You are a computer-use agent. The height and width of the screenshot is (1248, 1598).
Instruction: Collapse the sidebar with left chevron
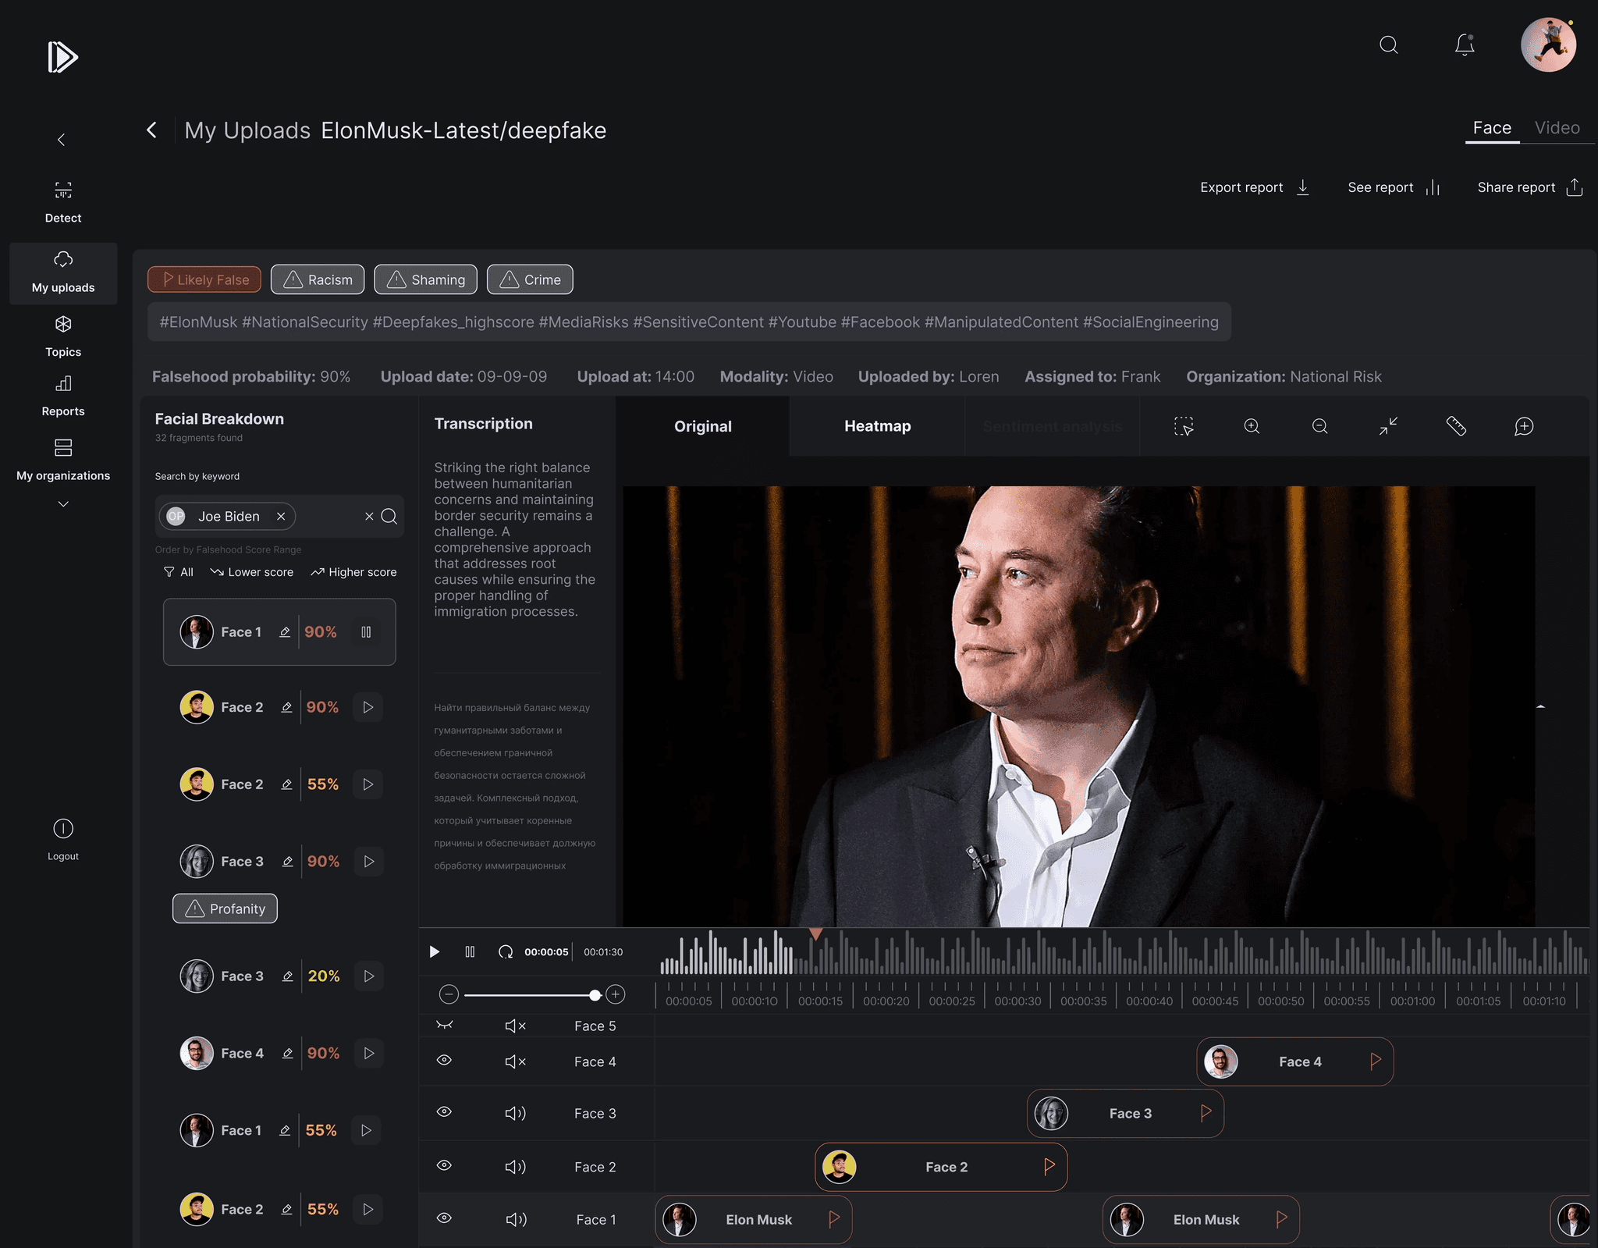[x=61, y=140]
